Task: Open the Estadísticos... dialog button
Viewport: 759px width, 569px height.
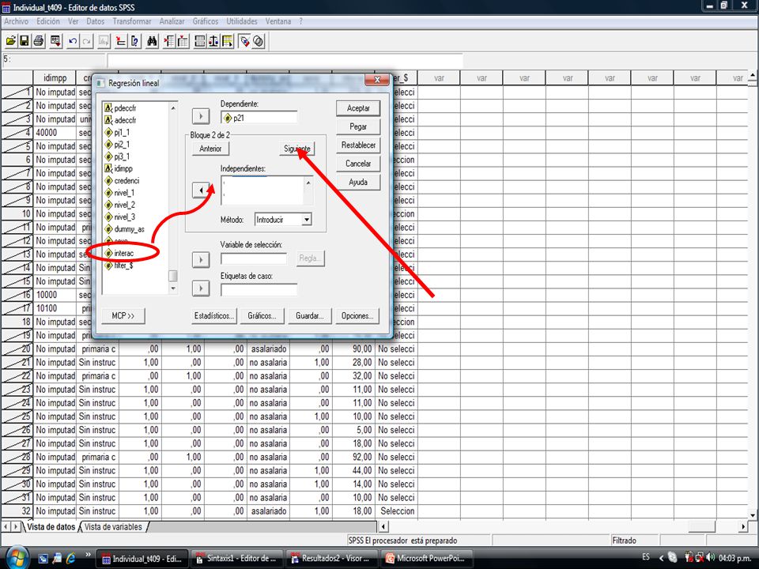Action: pos(214,316)
